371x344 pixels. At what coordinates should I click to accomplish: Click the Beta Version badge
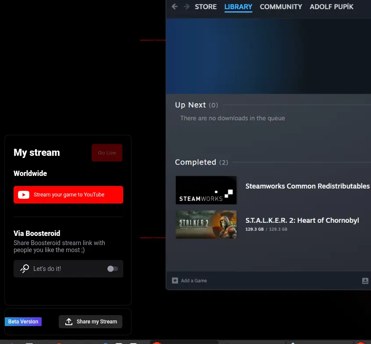pos(23,322)
